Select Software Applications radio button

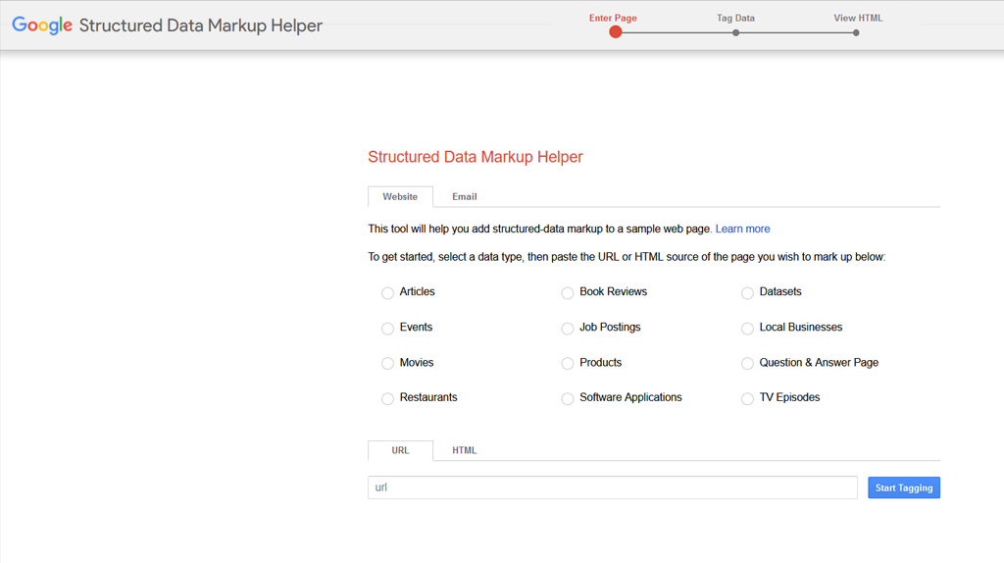tap(568, 398)
